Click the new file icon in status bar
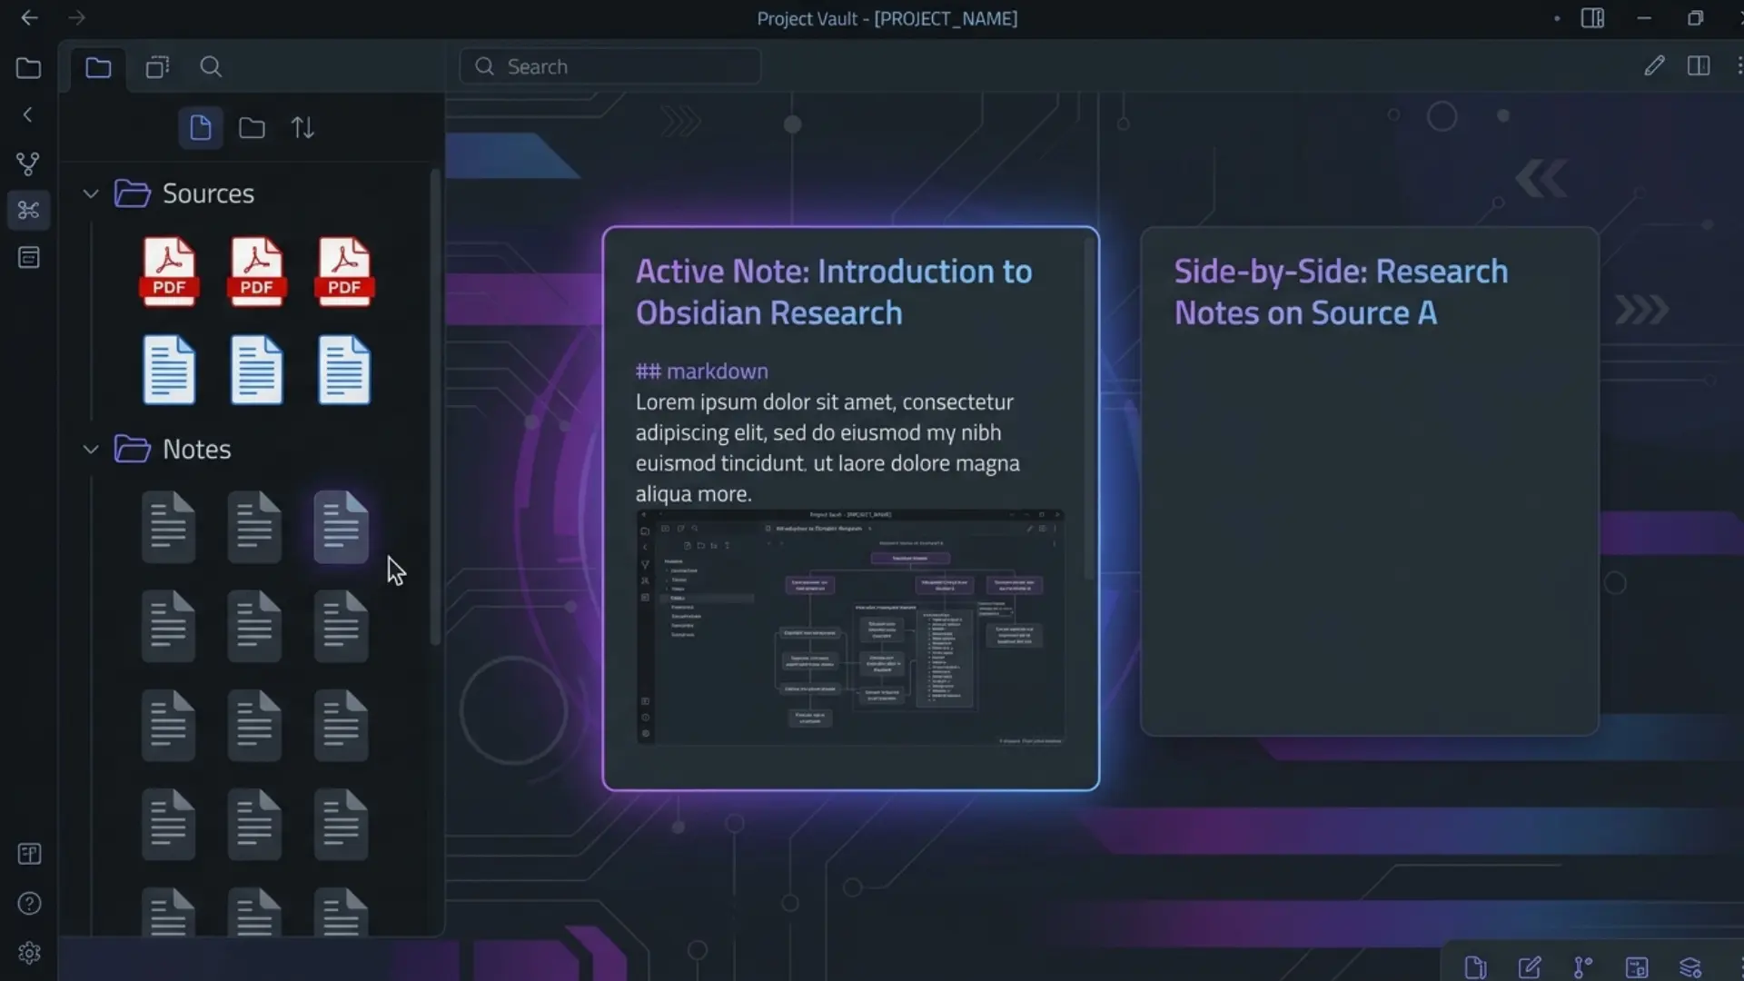Viewport: 1744px width, 981px height. (x=1476, y=967)
